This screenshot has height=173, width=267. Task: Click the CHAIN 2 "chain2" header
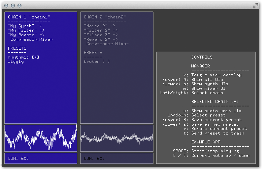(105, 17)
